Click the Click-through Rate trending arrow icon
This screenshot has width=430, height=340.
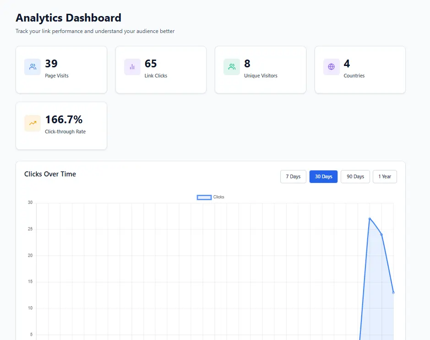coord(33,123)
